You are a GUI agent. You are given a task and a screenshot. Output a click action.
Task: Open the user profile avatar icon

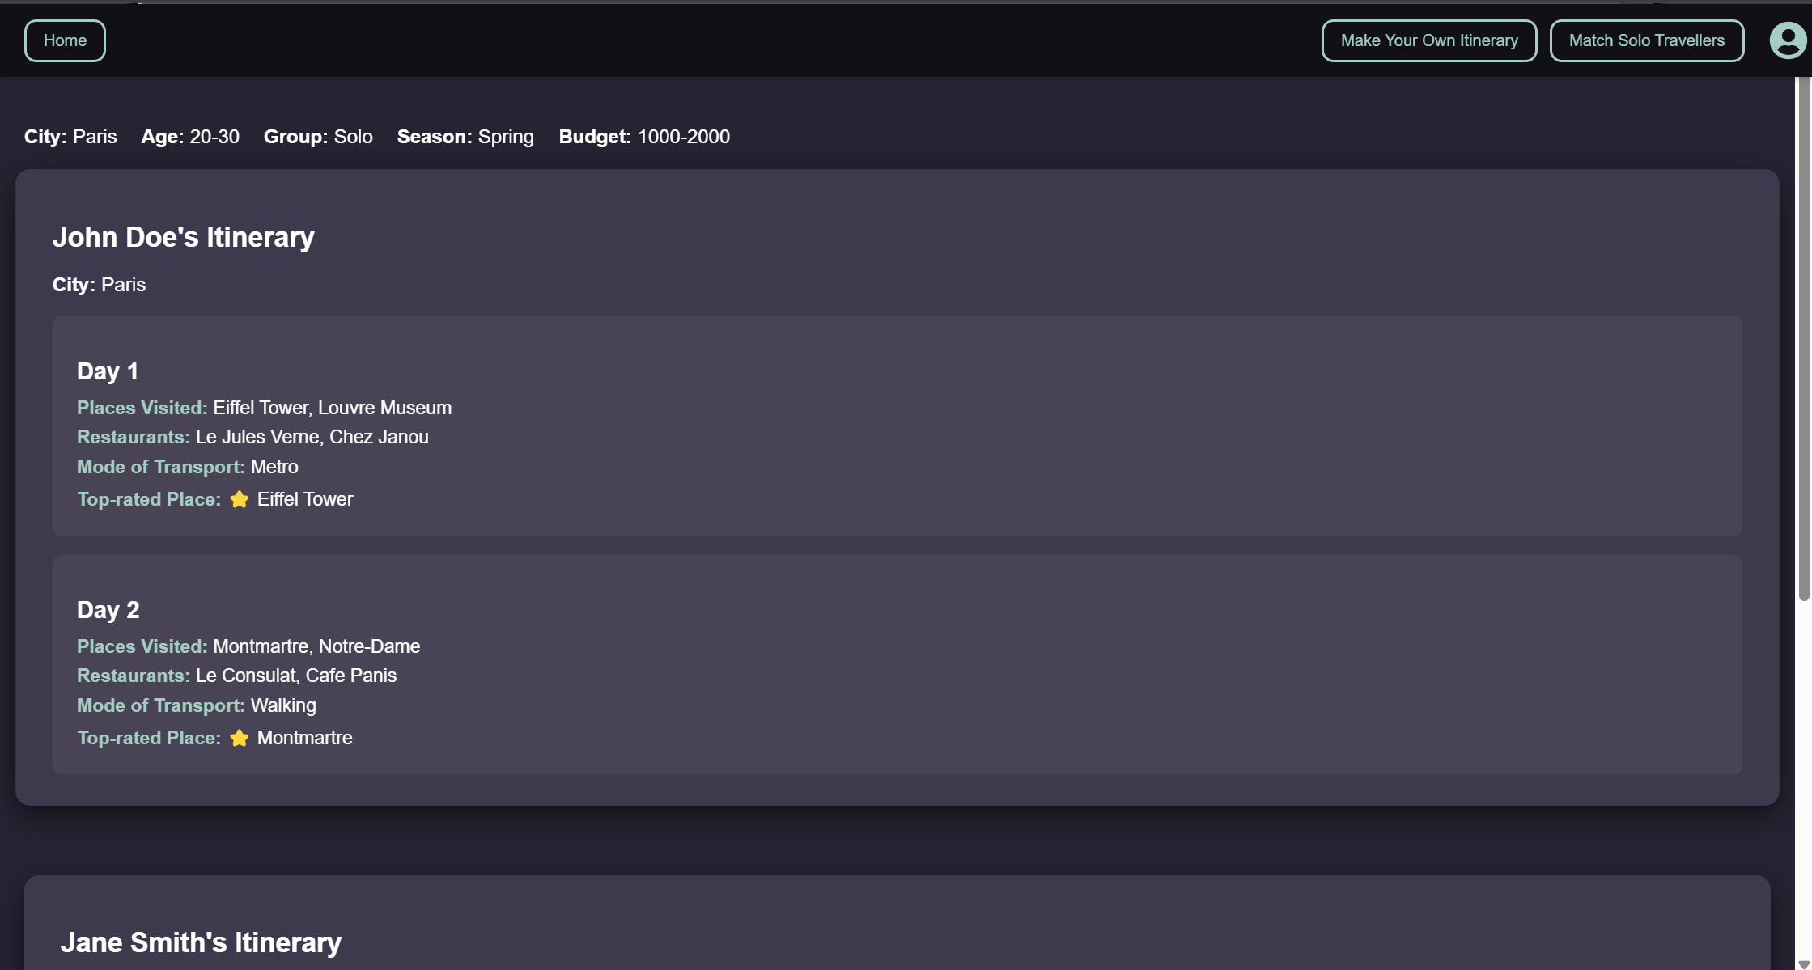pos(1787,40)
